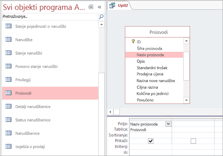This screenshot has width=223, height=156.
Task: Click the field list scrollbar thumb
Action: point(186,66)
